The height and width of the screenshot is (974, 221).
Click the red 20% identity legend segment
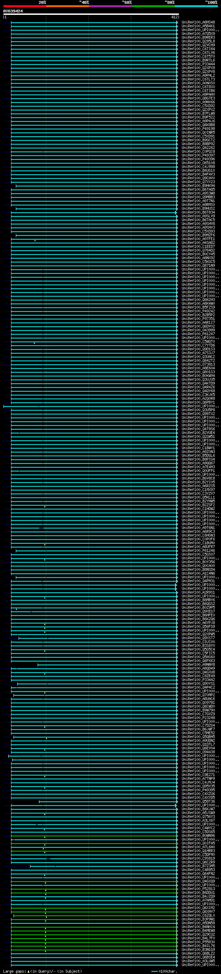pyautogui.click(x=25, y=6)
